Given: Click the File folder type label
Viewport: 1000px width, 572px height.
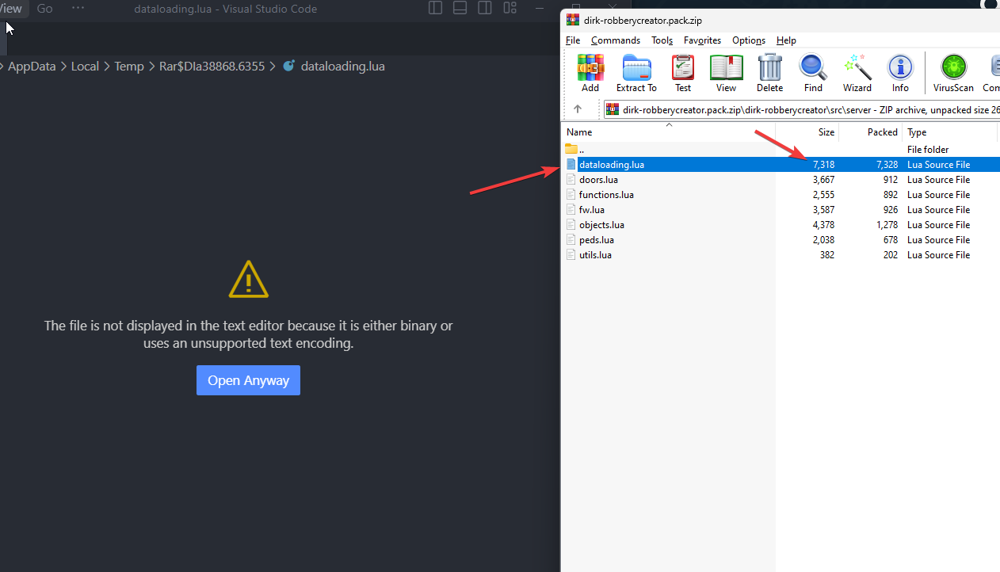Looking at the screenshot, I should coord(928,149).
